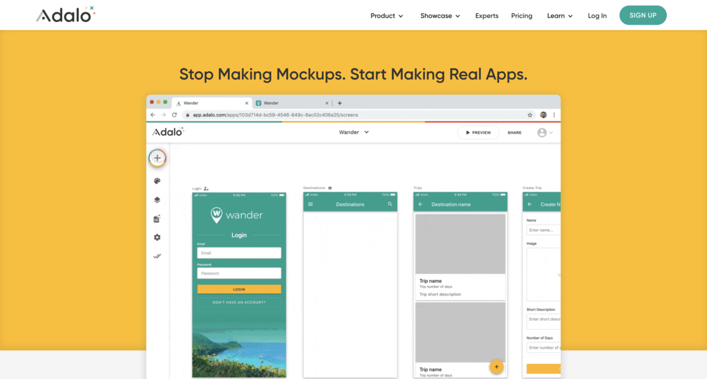Click the browser back arrow

153,115
